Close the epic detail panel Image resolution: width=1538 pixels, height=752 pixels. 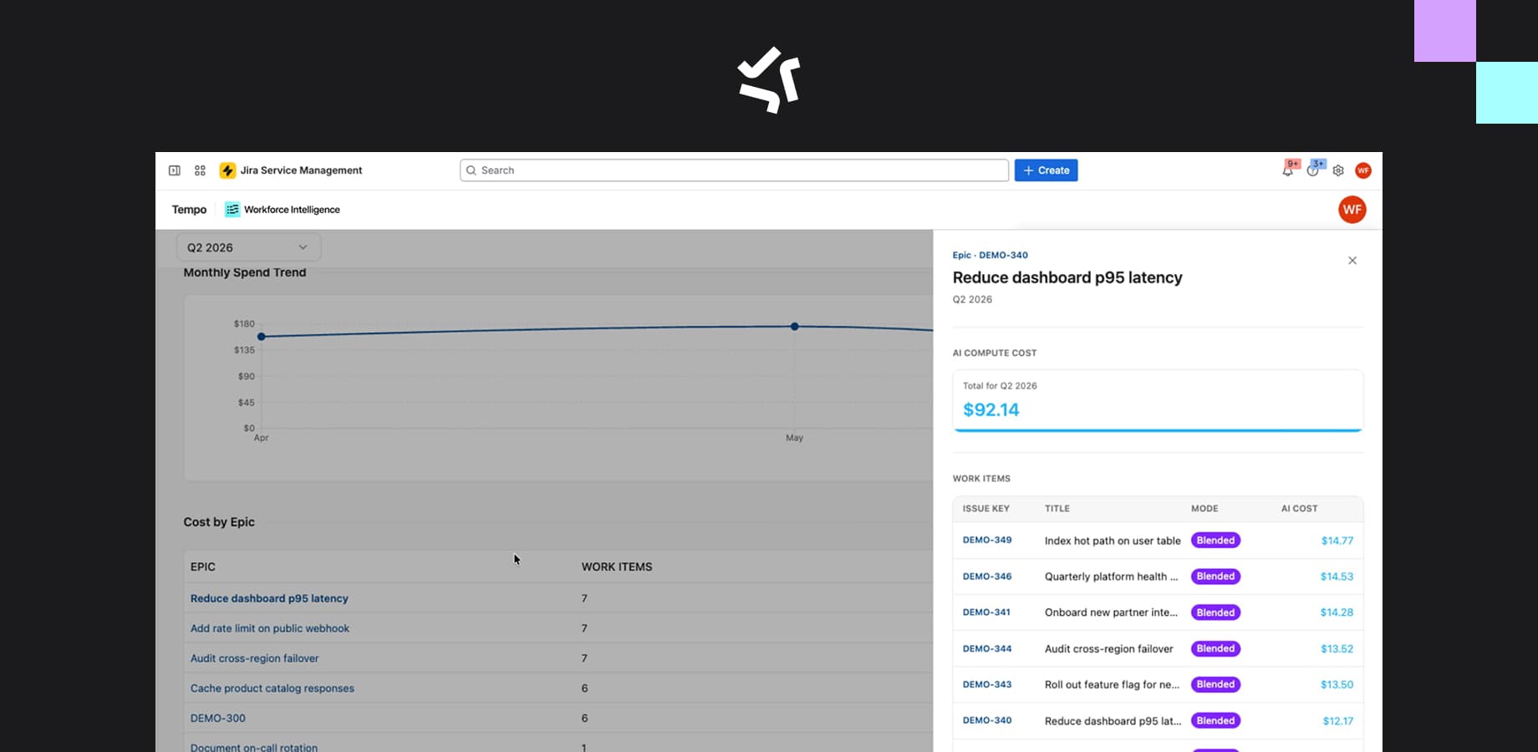tap(1352, 261)
